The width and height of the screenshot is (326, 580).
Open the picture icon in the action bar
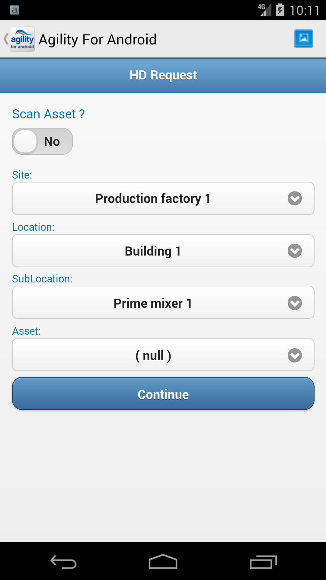[303, 38]
